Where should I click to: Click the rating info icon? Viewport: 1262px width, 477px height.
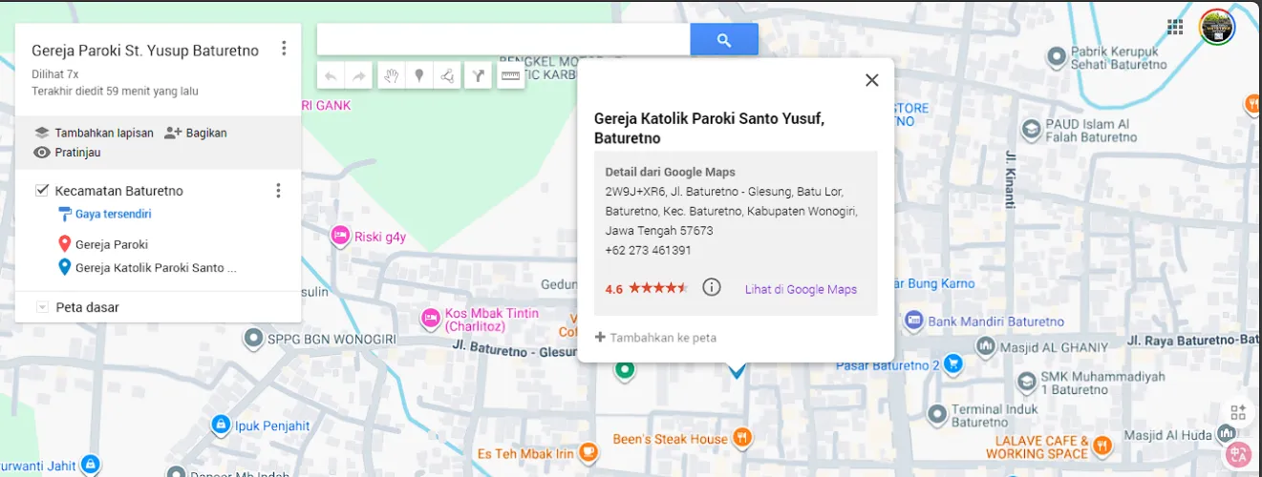coord(711,287)
